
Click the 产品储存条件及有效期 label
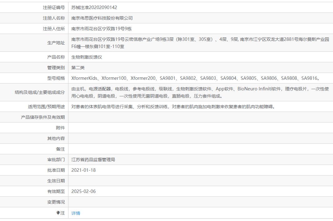43,117
